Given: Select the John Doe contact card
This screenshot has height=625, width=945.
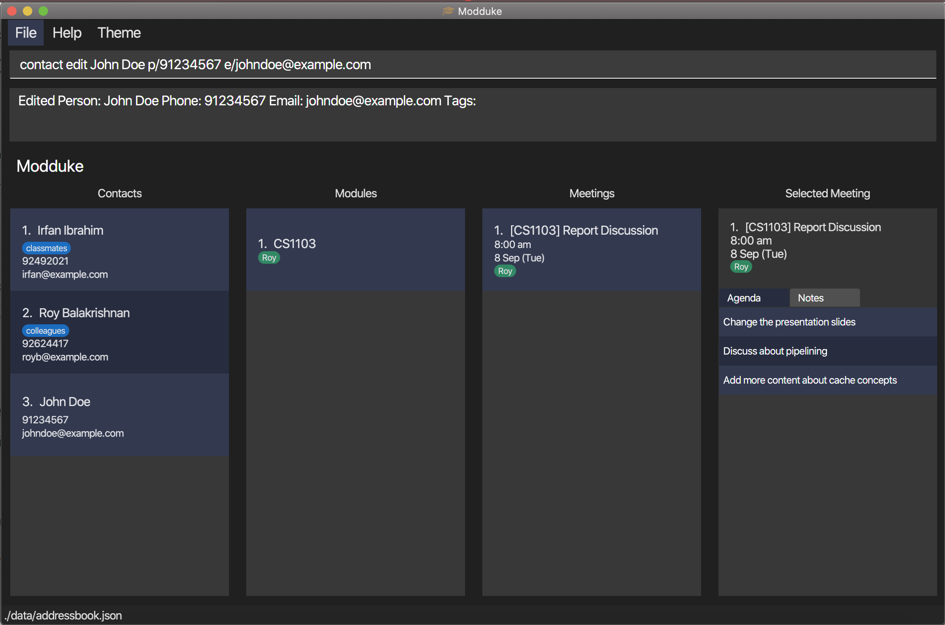Looking at the screenshot, I should (x=119, y=415).
